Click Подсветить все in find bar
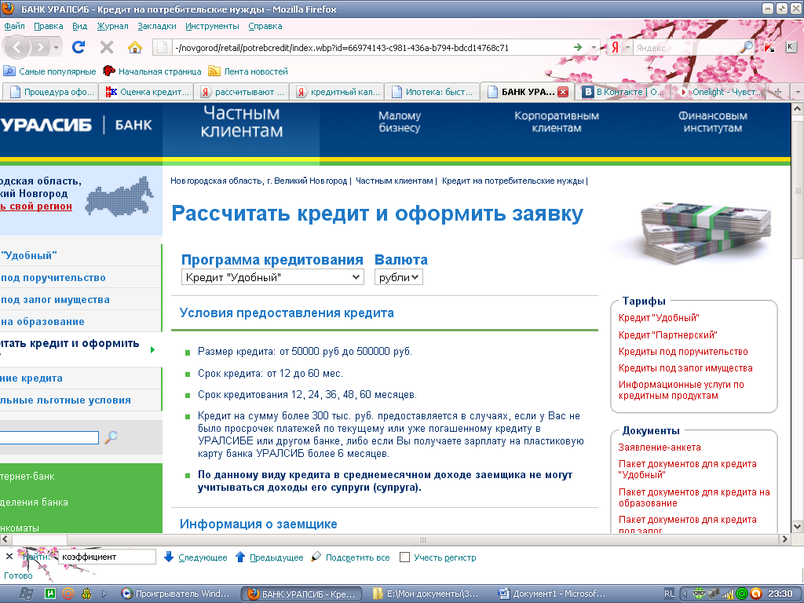 [357, 557]
